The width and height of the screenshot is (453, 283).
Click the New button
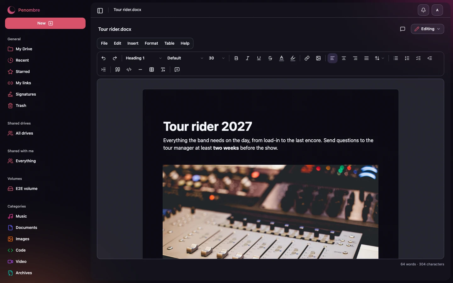[x=45, y=23]
